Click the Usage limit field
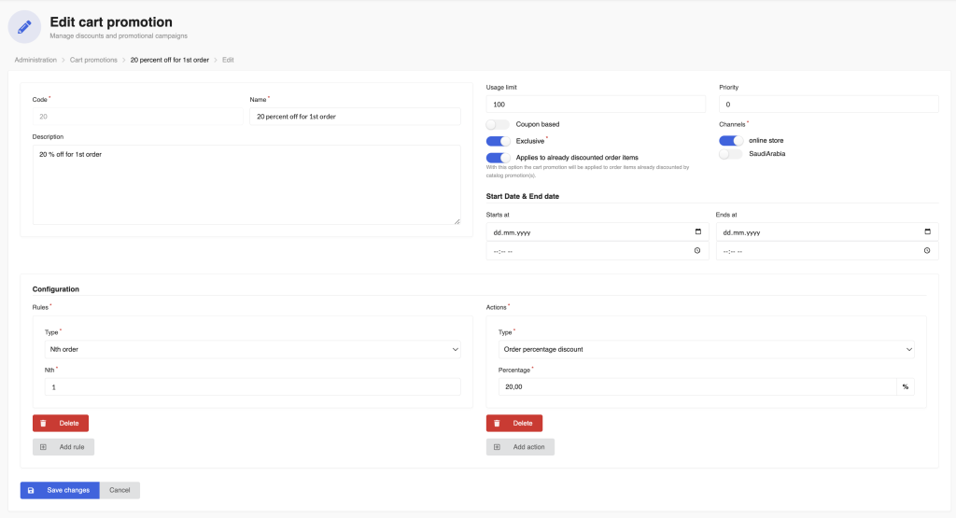Screen dimensions: 956x518 (x=596, y=105)
